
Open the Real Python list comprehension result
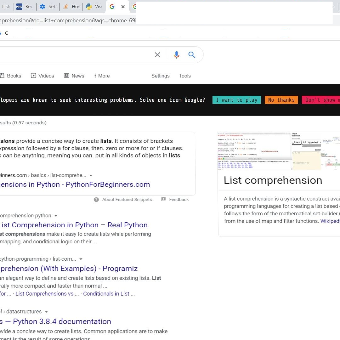[x=74, y=225]
